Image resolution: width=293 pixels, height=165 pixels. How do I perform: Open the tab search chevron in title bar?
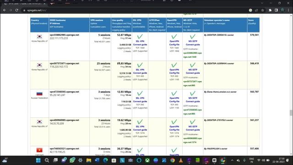pyautogui.click(x=262, y=3)
